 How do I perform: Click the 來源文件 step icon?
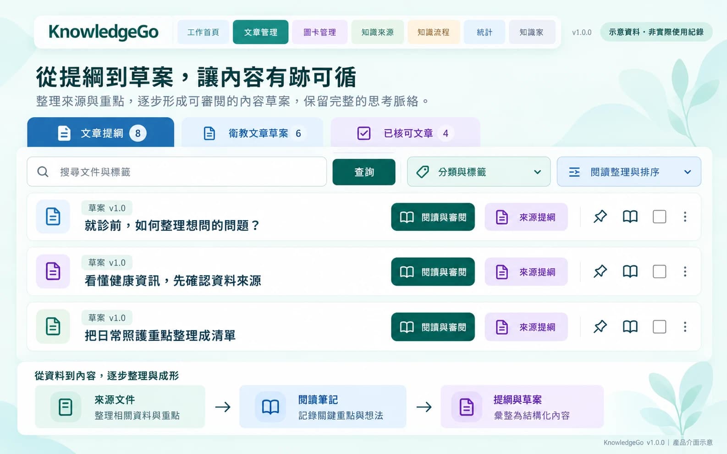click(x=66, y=407)
